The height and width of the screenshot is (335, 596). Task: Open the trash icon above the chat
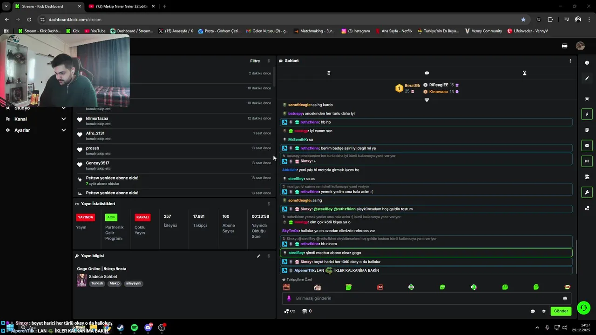[329, 73]
